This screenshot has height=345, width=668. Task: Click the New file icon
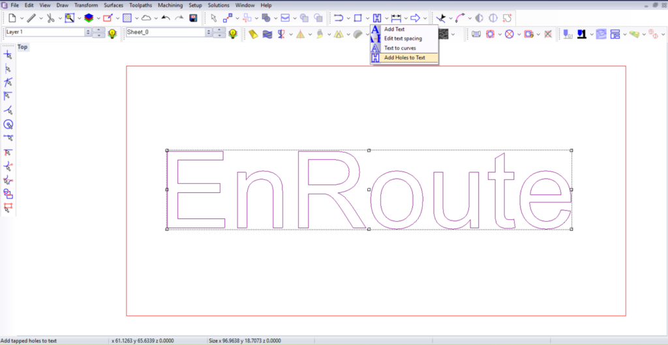(x=12, y=18)
